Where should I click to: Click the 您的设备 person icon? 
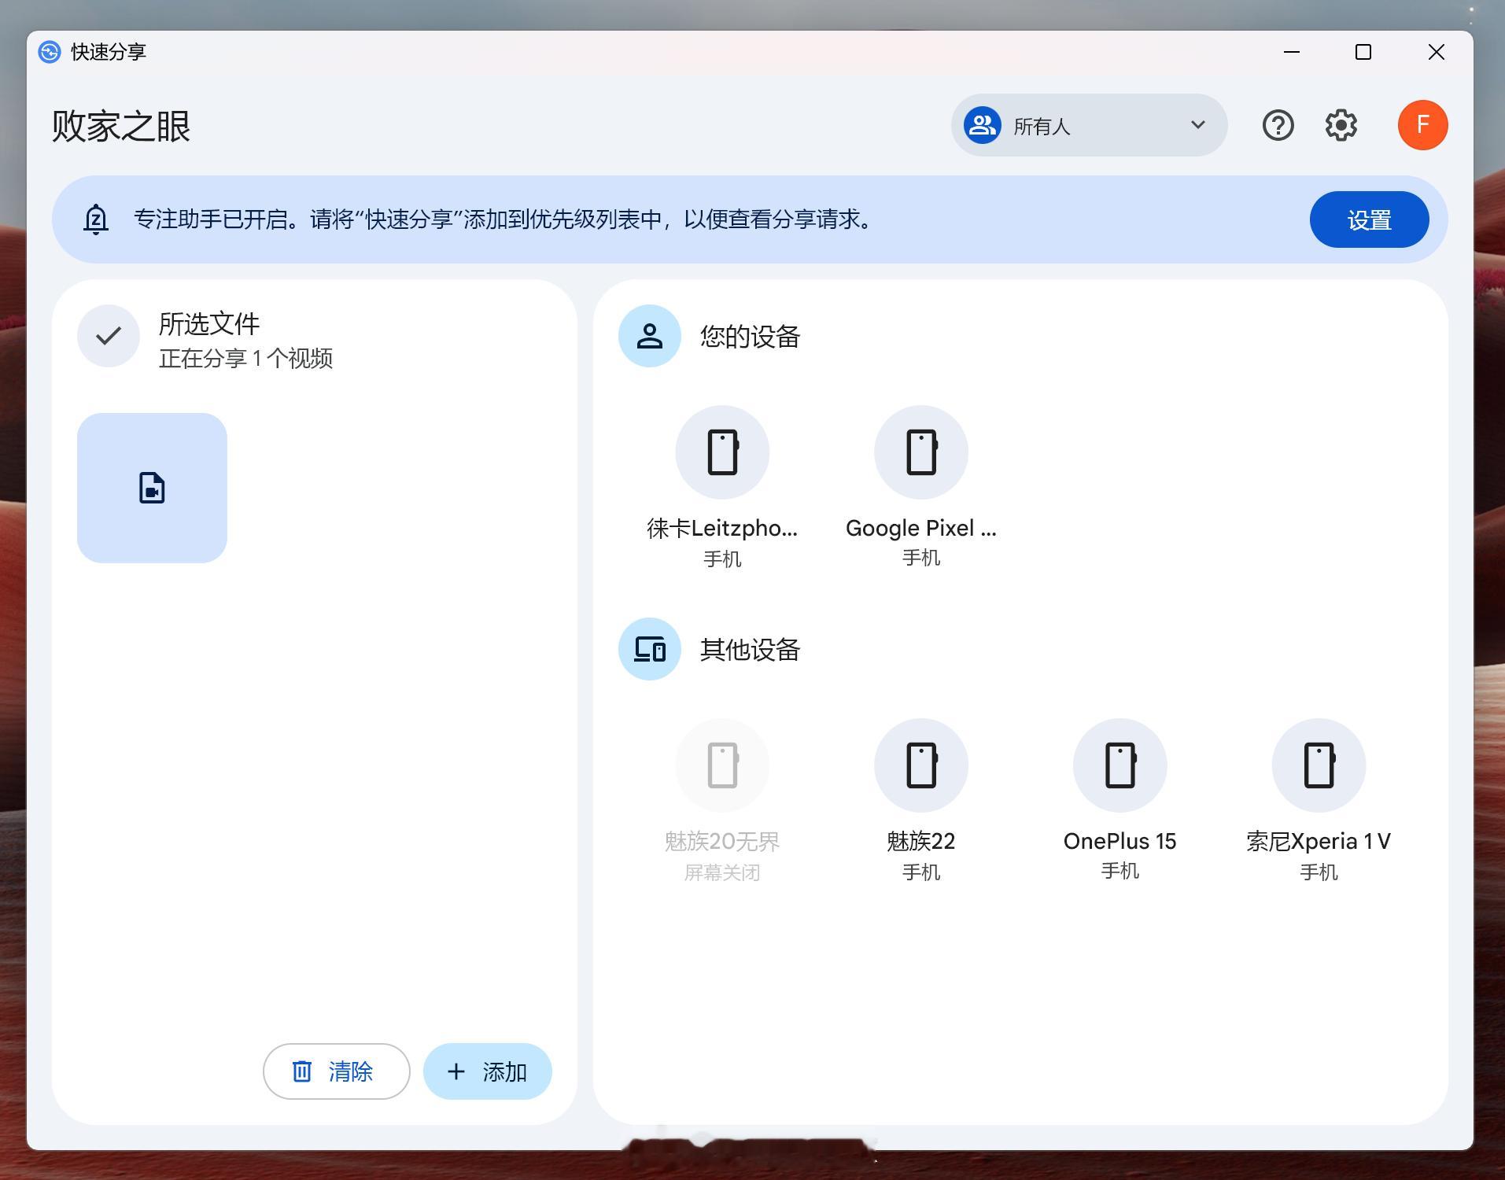tap(649, 336)
